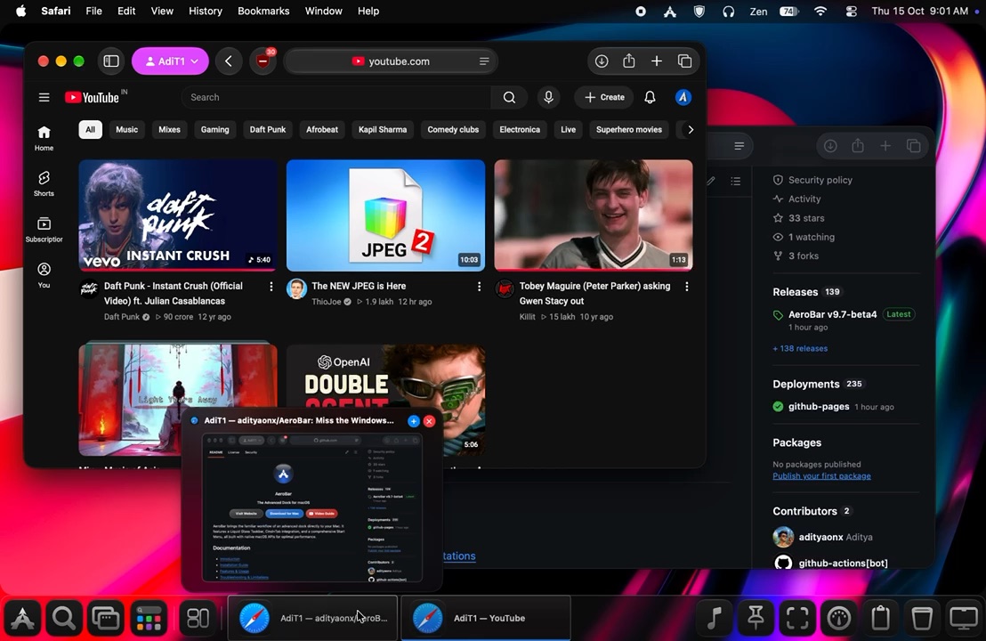Viewport: 986px width, 641px height.
Task: Start voice search with microphone icon
Action: pyautogui.click(x=548, y=98)
